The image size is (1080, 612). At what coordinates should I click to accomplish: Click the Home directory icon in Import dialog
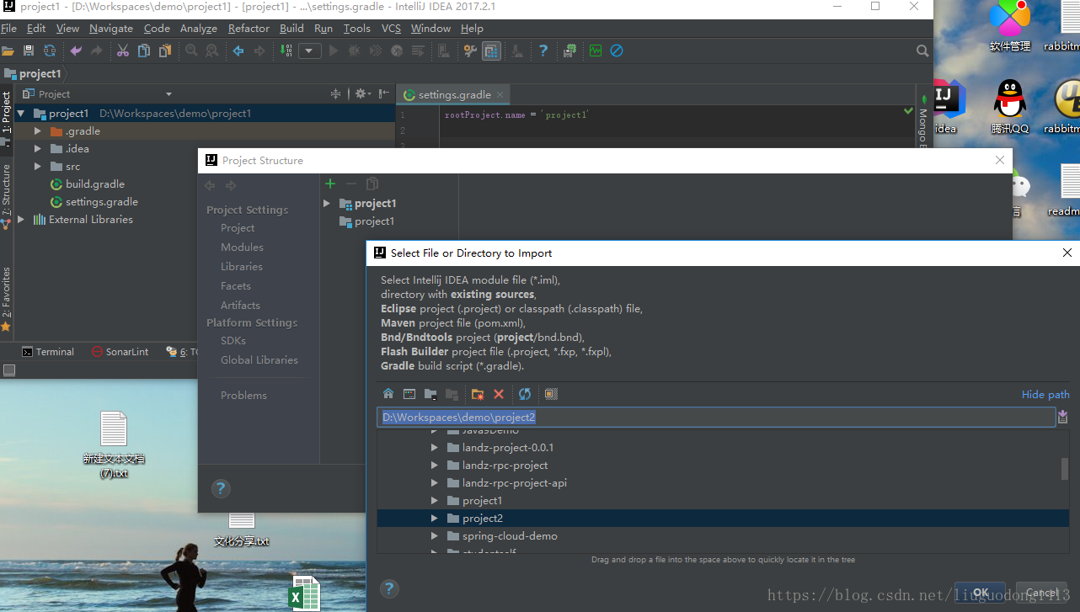[388, 394]
